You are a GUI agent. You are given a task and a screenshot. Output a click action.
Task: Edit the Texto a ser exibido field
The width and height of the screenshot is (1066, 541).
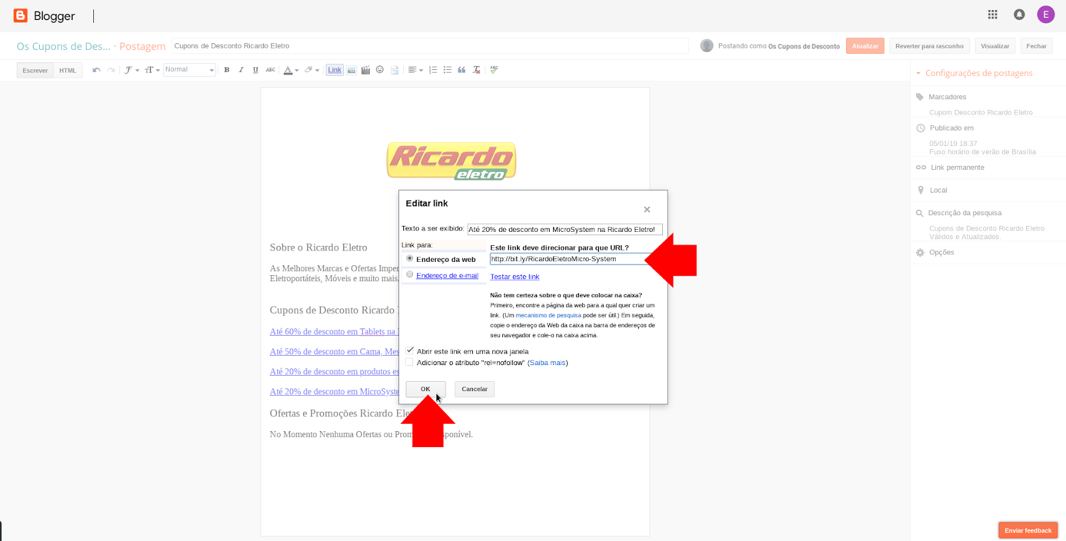[x=565, y=229]
